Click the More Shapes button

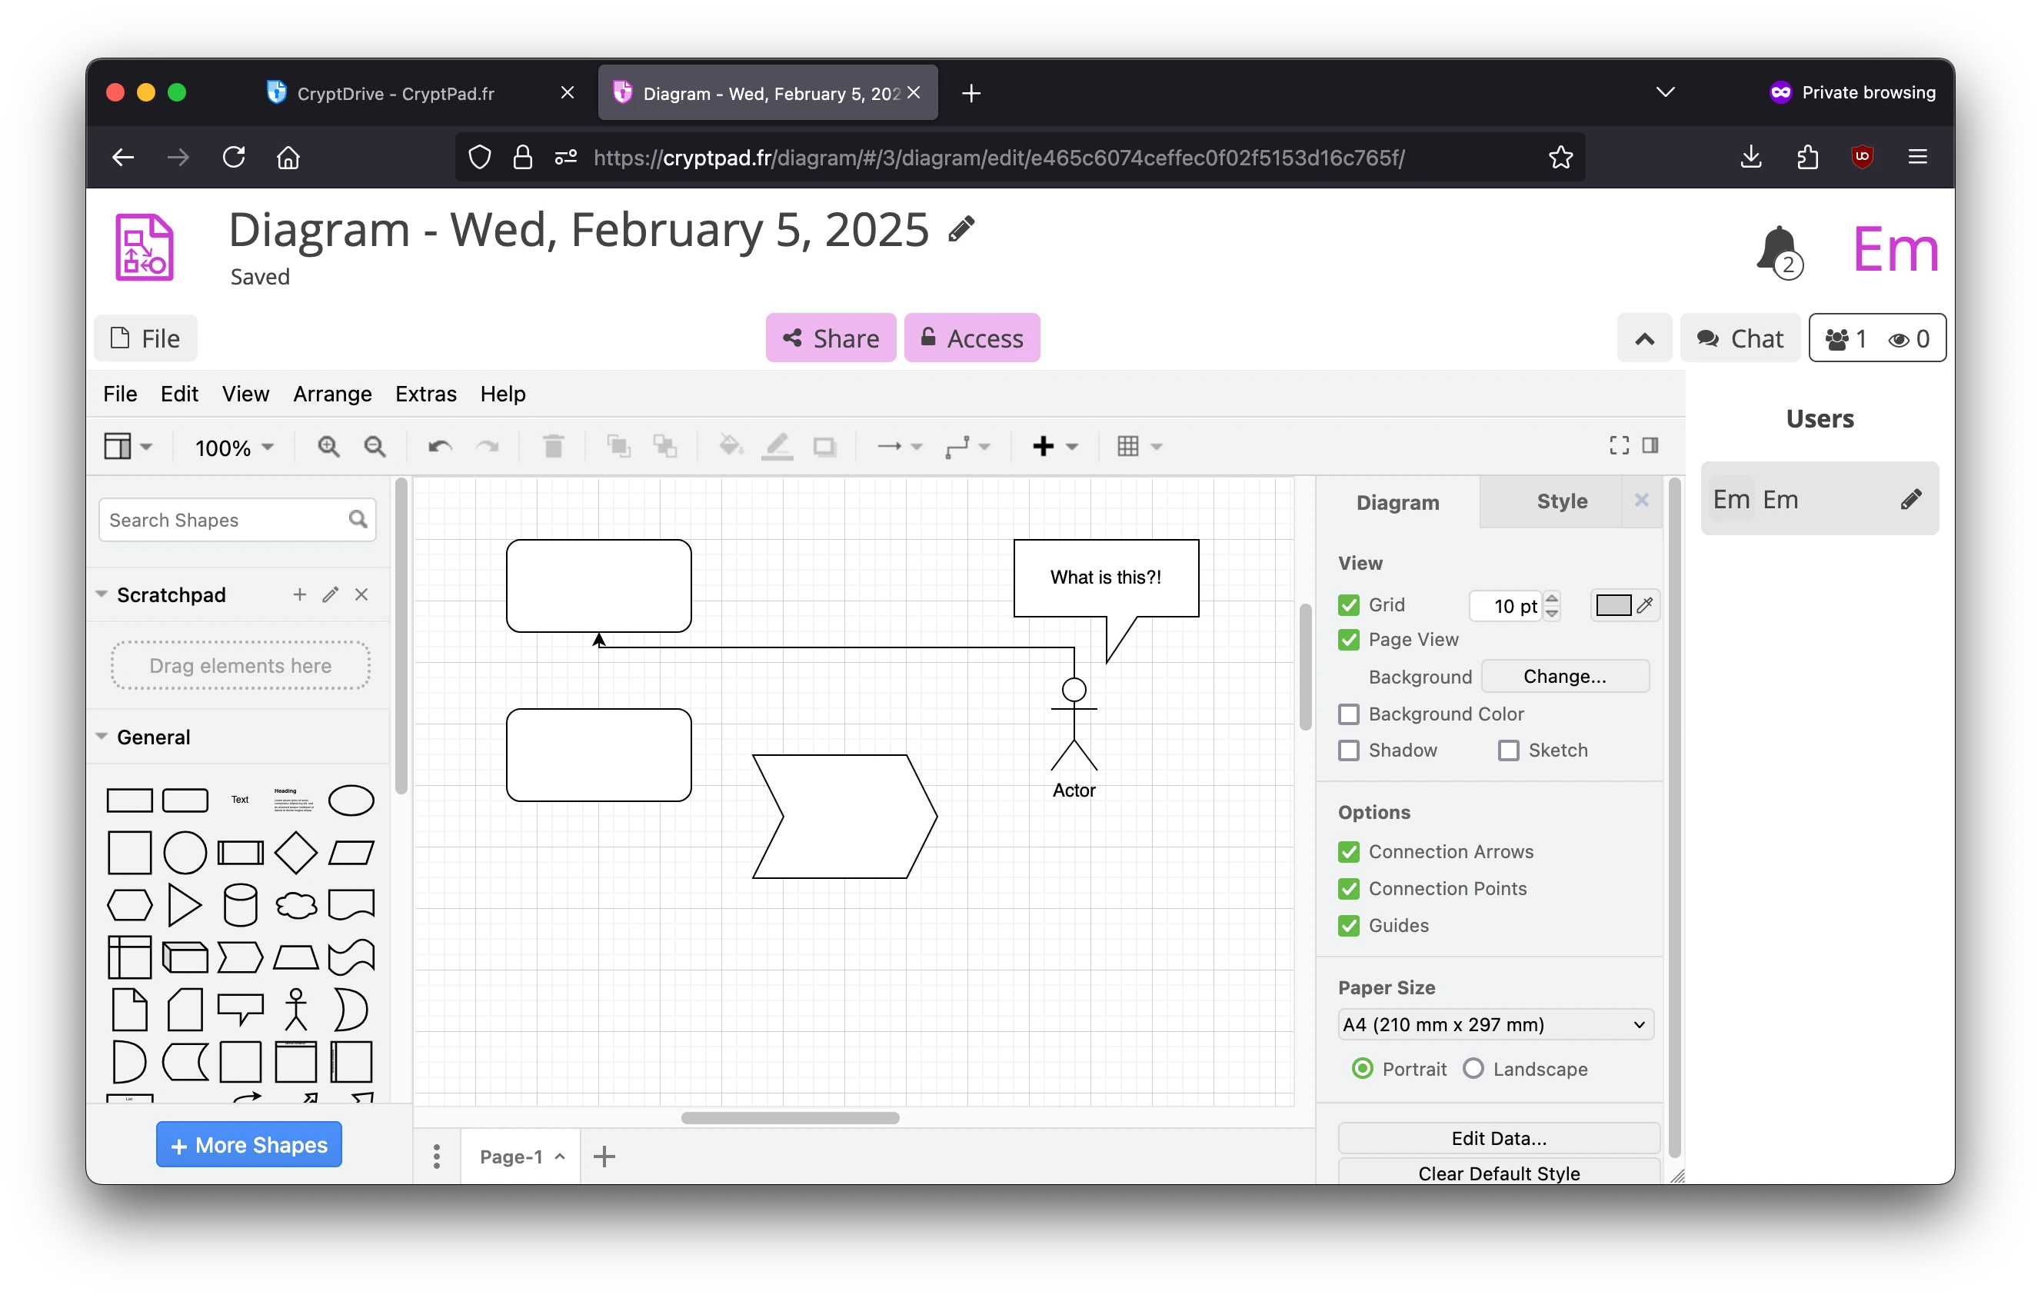pyautogui.click(x=248, y=1143)
